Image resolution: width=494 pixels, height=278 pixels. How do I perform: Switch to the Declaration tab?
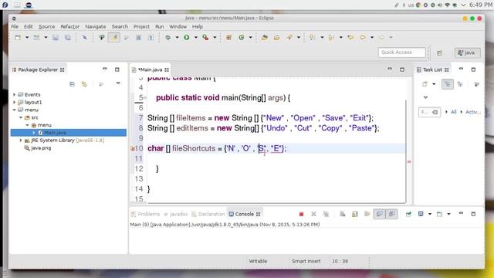[x=208, y=214]
